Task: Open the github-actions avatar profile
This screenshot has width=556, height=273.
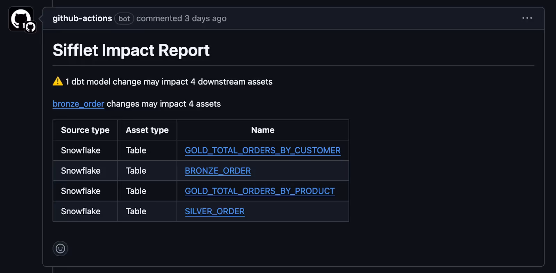Action: (21, 19)
